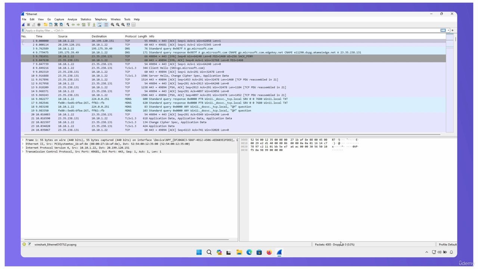Open the View menu
This screenshot has width=478, height=269.
pos(41,19)
